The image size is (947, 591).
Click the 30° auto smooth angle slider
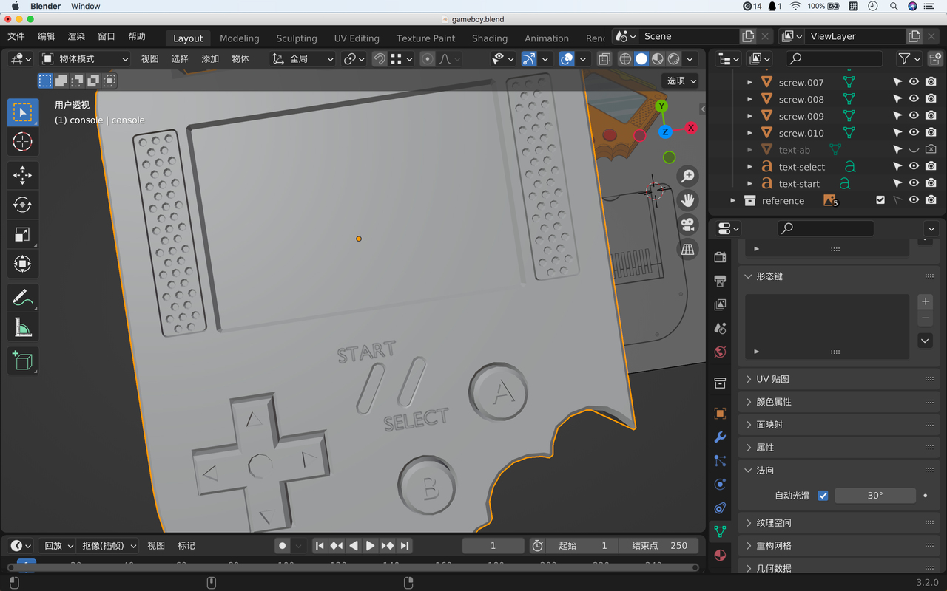pyautogui.click(x=874, y=496)
